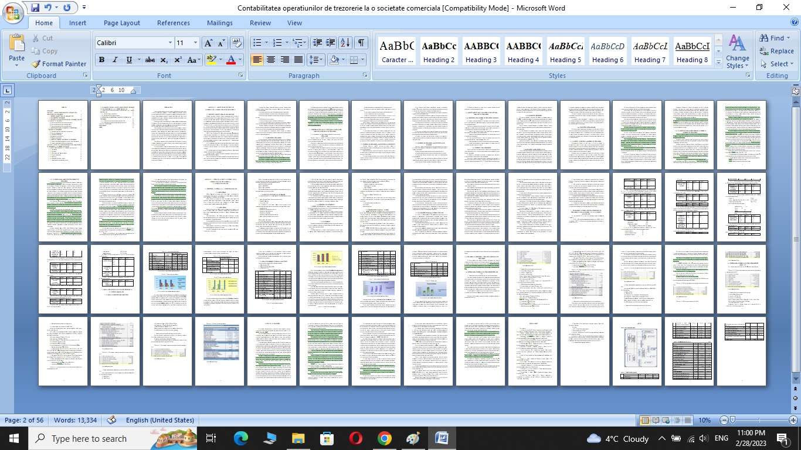
Task: Open the Office button menu
Action: pos(12,13)
